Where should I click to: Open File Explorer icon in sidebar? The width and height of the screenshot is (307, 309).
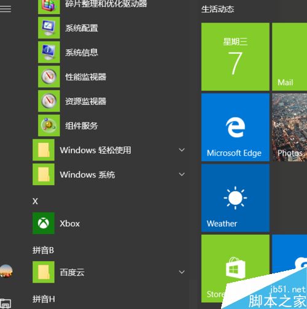[6, 304]
